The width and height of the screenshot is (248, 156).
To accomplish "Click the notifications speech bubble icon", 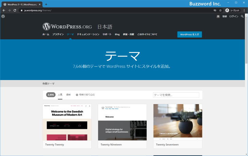I will point(218,16).
